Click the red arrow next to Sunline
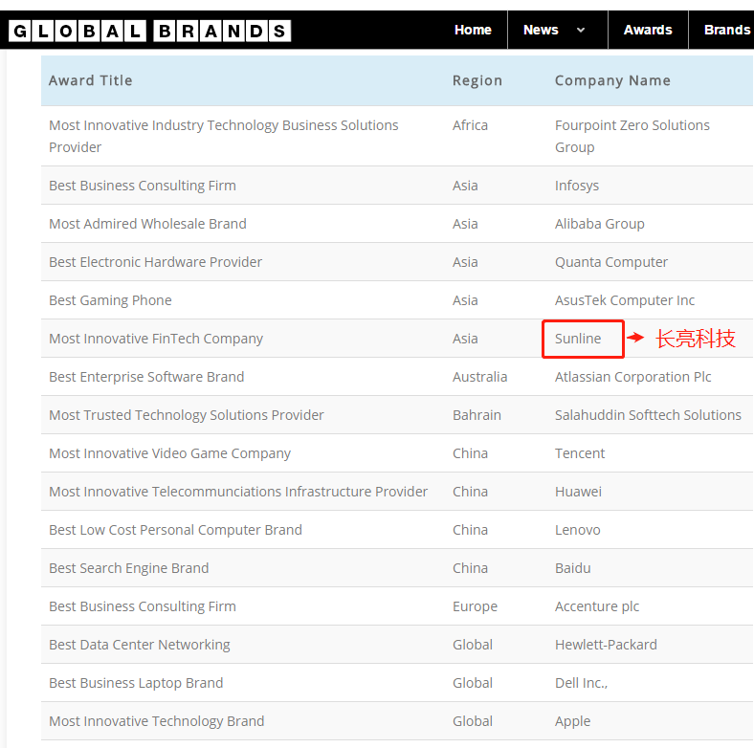This screenshot has height=748, width=754. 635,338
